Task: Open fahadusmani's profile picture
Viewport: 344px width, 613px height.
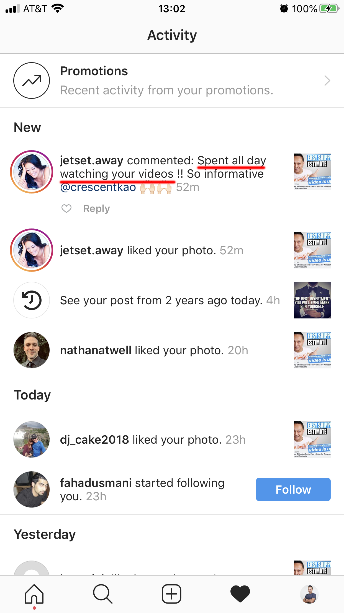Action: [x=32, y=489]
